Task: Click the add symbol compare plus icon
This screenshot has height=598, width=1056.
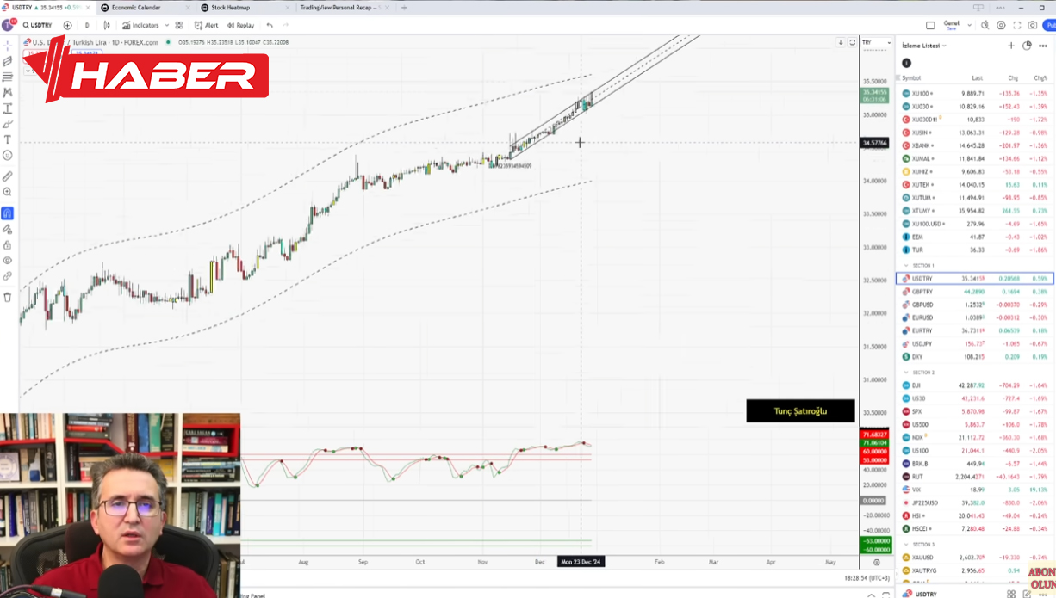Action: click(67, 25)
